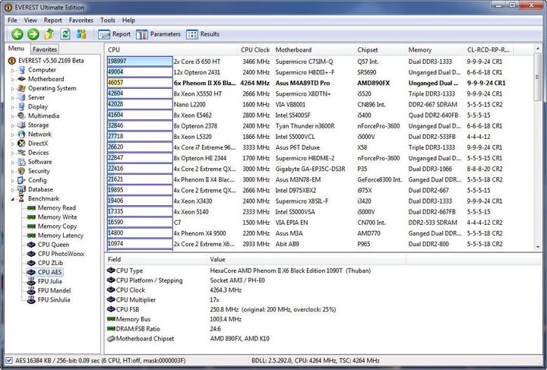This screenshot has height=370, width=547.
Task: Sort by CPU Clock column header
Action: [x=255, y=50]
